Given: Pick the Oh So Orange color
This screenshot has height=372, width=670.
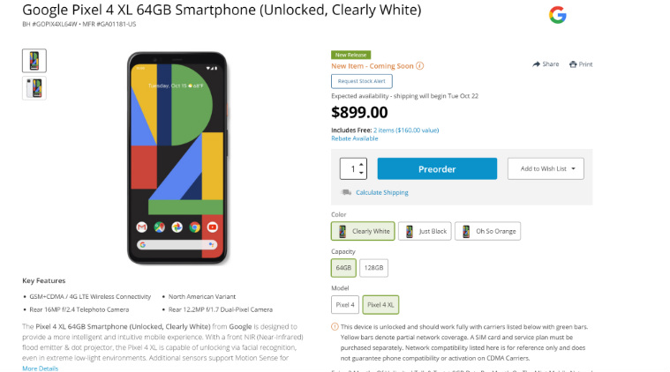Looking at the screenshot, I should click(487, 231).
